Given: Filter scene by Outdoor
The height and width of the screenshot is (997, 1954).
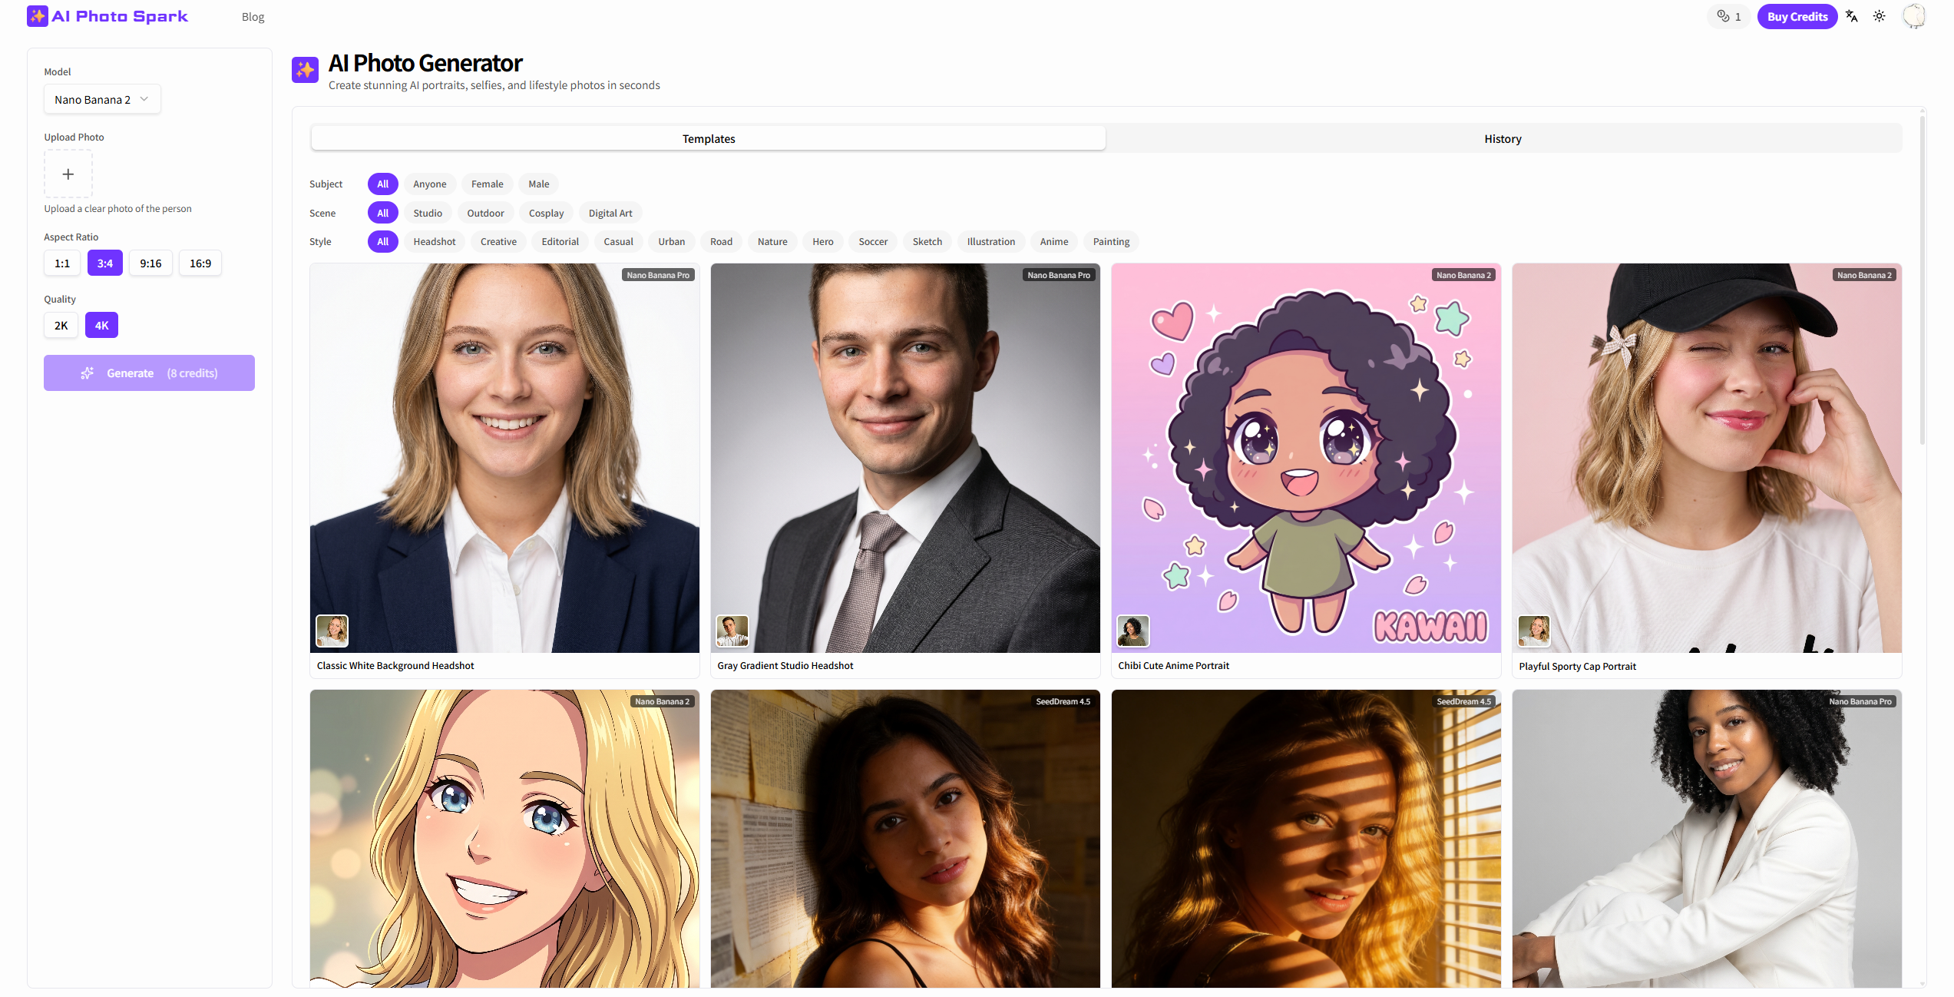Looking at the screenshot, I should (x=486, y=214).
